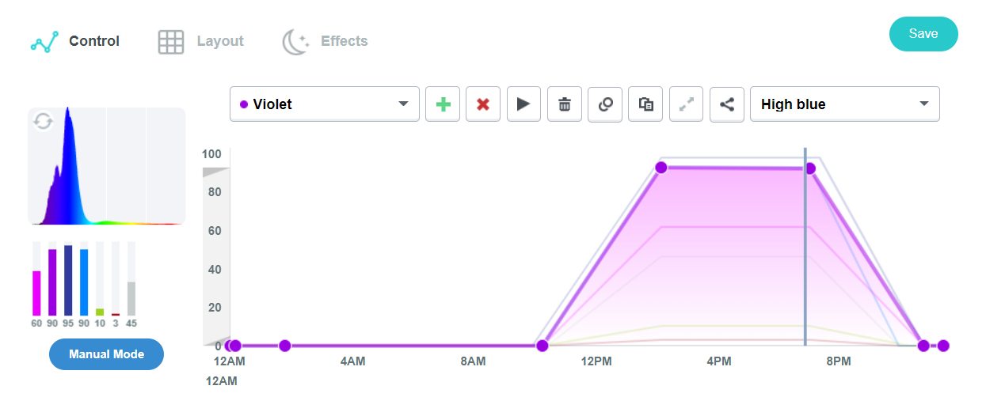This screenshot has height=397, width=986.
Task: Click the expand arrows icon
Action: [686, 104]
